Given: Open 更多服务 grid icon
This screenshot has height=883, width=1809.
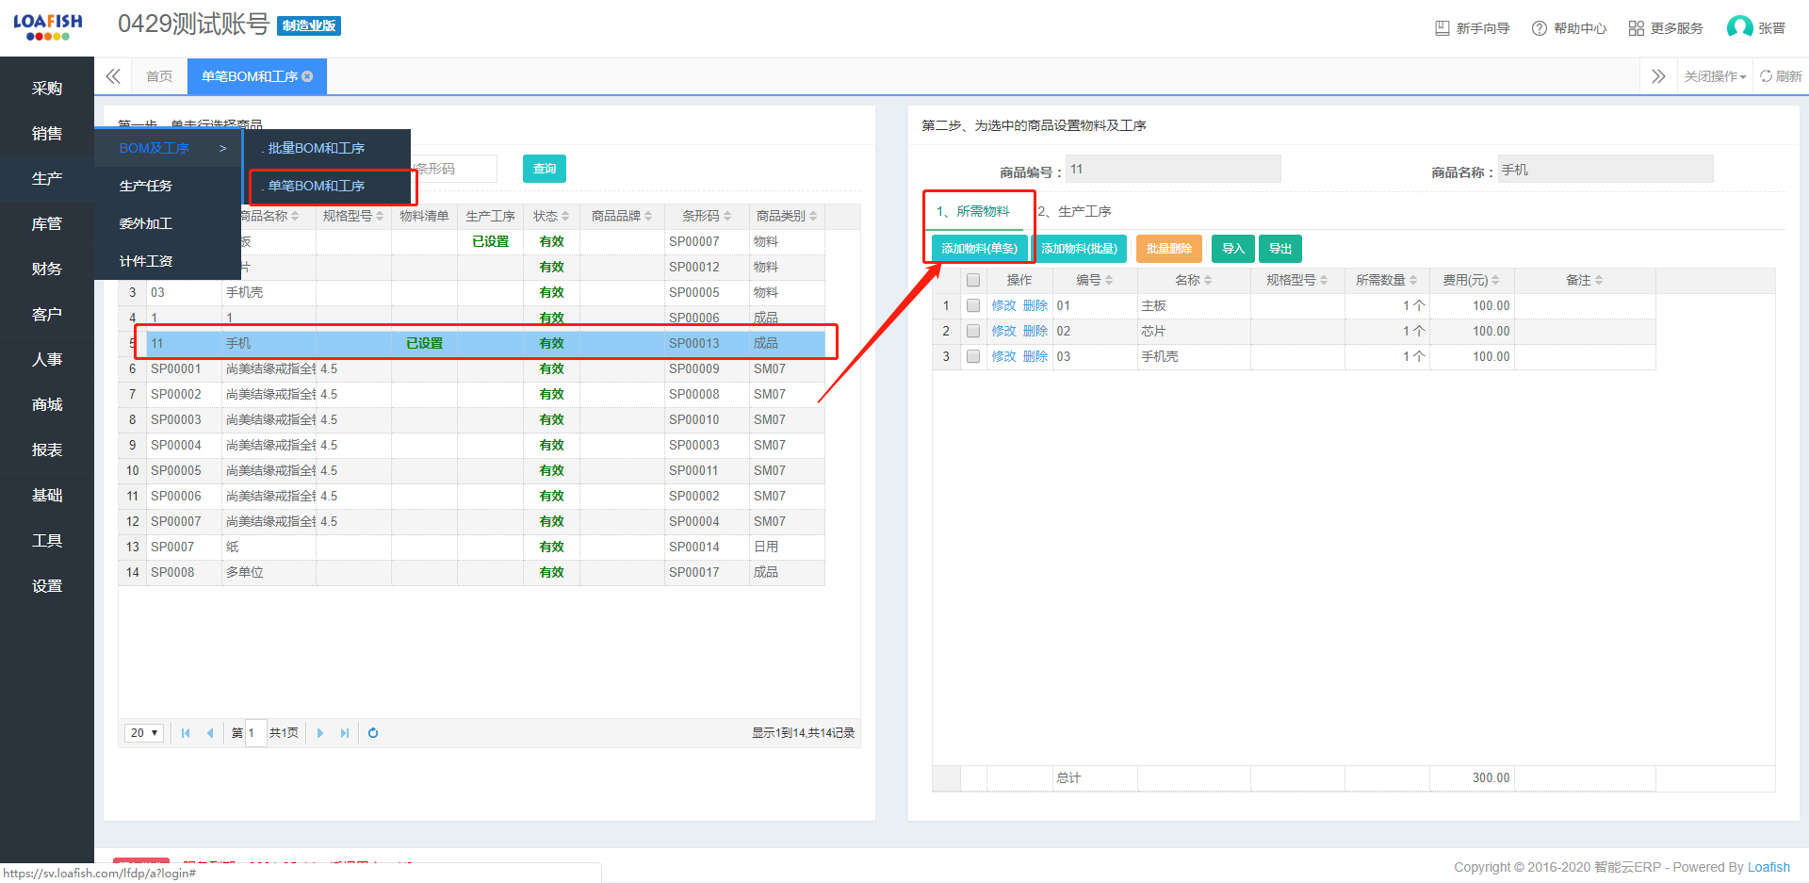Looking at the screenshot, I should pyautogui.click(x=1637, y=28).
